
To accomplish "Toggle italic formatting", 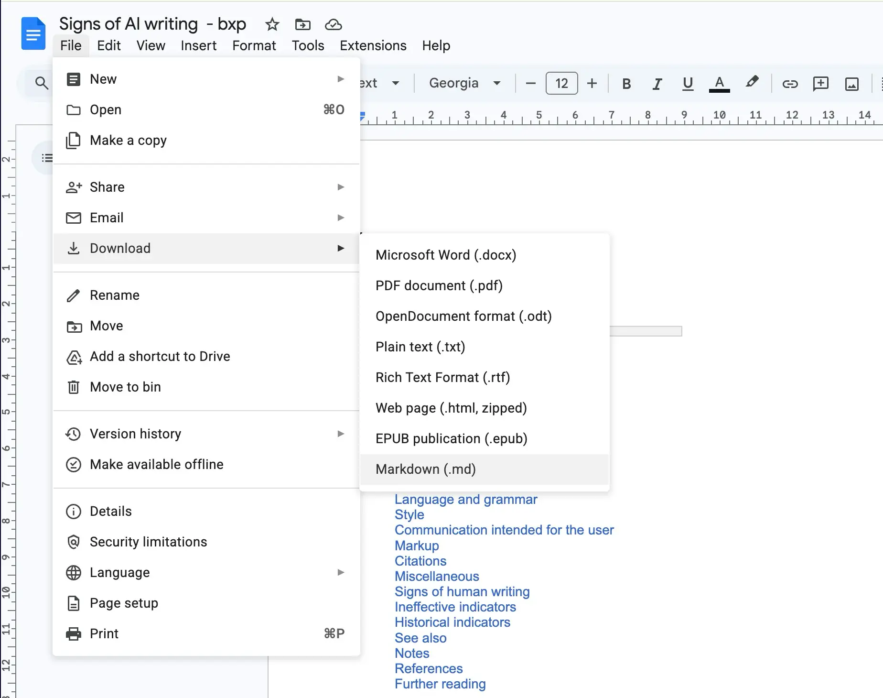I will click(657, 84).
